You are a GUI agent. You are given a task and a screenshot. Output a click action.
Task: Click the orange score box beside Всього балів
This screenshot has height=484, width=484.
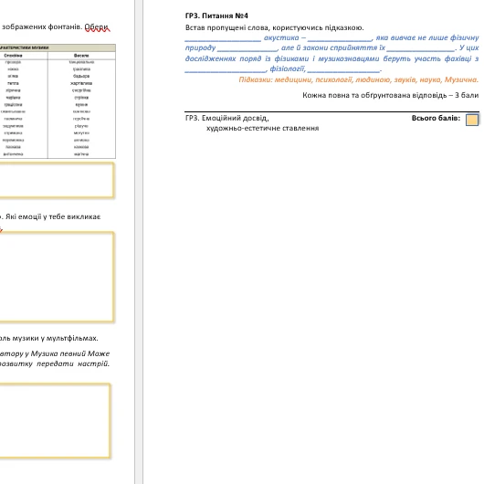(472, 120)
